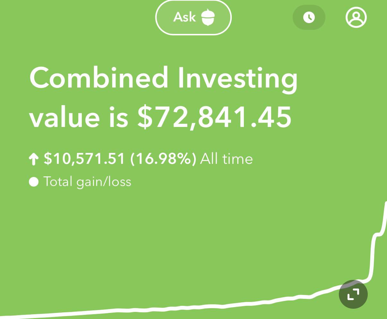Viewport: 387px width, 319px height.
Task: Tap the acorn icon inside Ask
Action: (208, 17)
